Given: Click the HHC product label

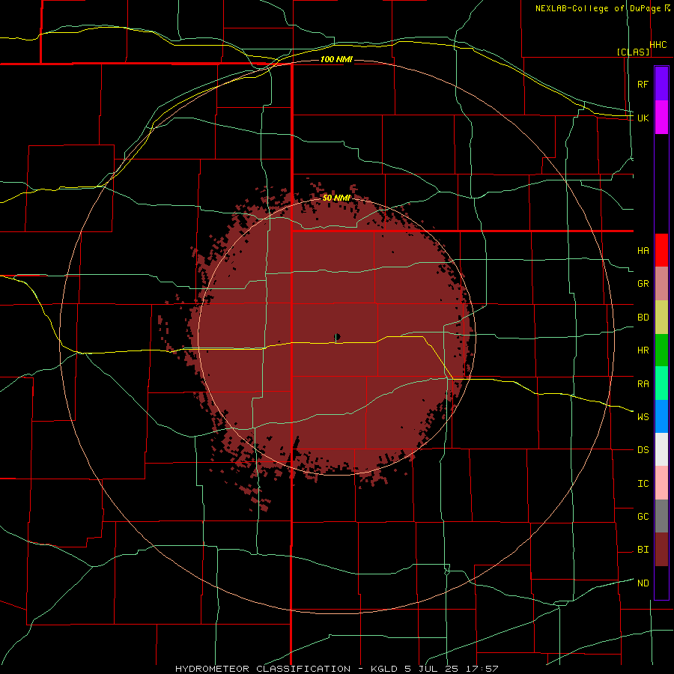Looking at the screenshot, I should click(x=658, y=45).
